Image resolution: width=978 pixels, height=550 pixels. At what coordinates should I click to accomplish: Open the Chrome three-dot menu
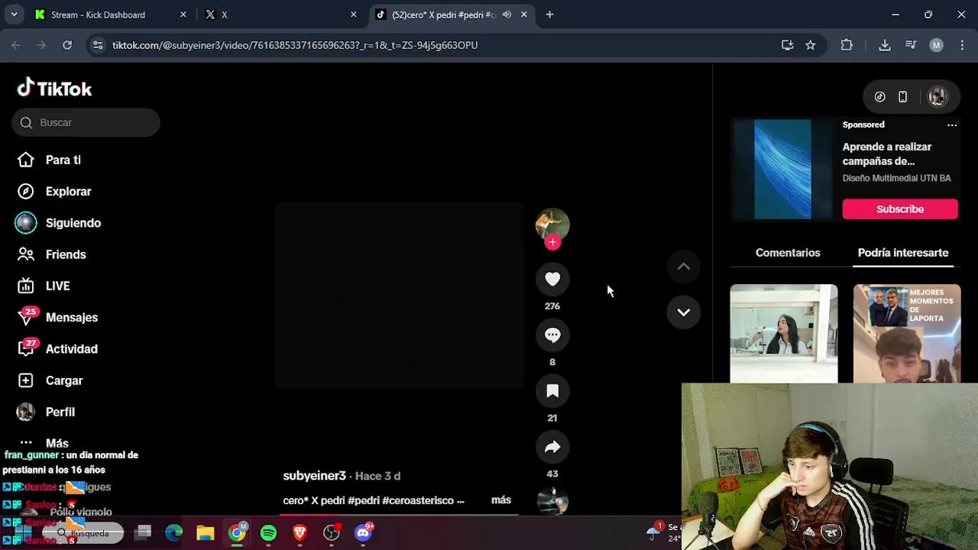961,45
